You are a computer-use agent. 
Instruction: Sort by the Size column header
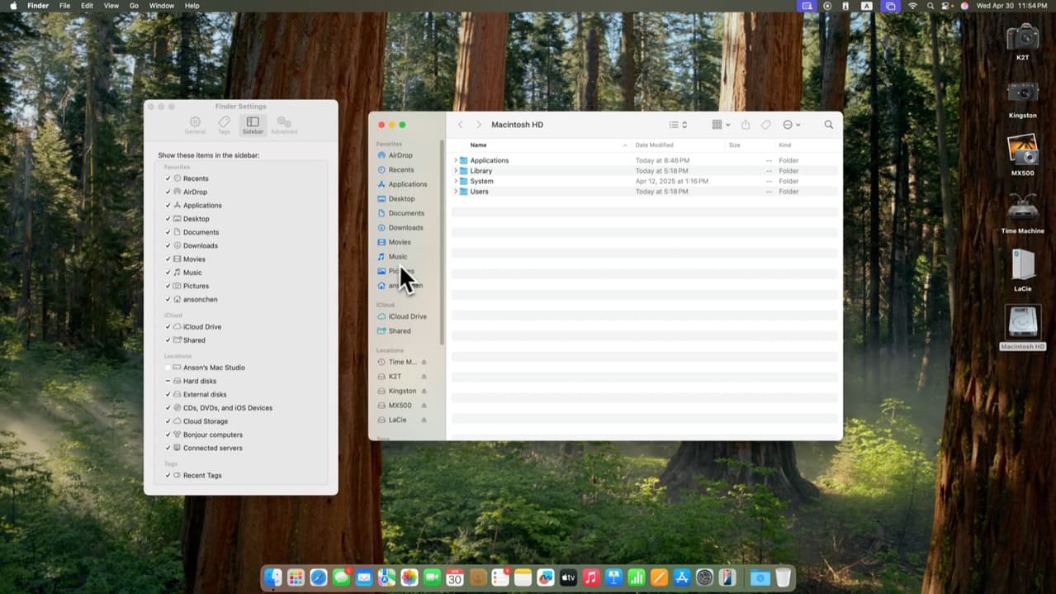[750, 145]
